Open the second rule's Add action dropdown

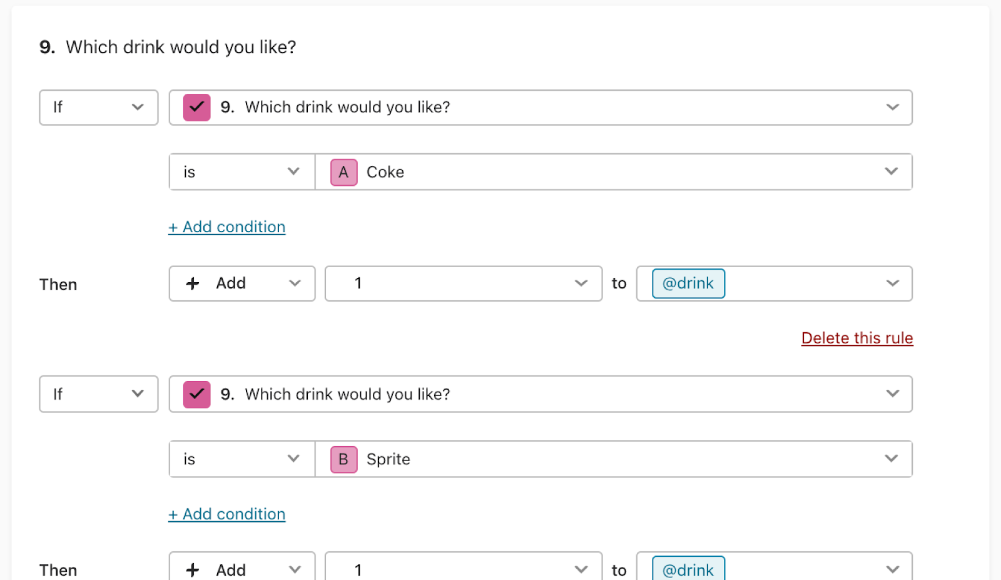coord(242,567)
